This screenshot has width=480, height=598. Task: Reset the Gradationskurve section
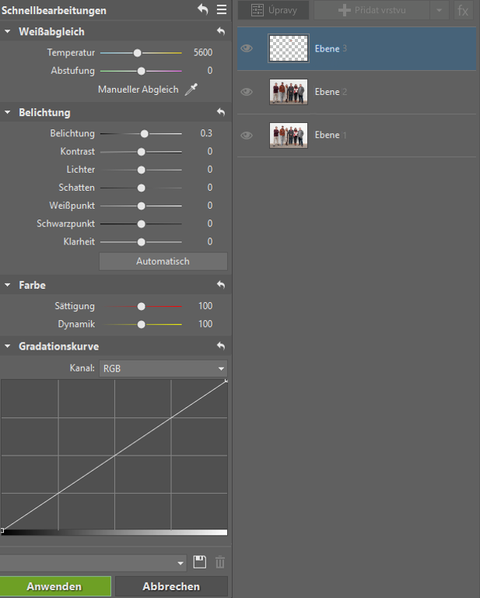(x=221, y=346)
